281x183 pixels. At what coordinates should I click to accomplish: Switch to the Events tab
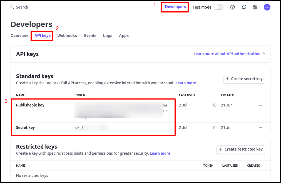90,35
